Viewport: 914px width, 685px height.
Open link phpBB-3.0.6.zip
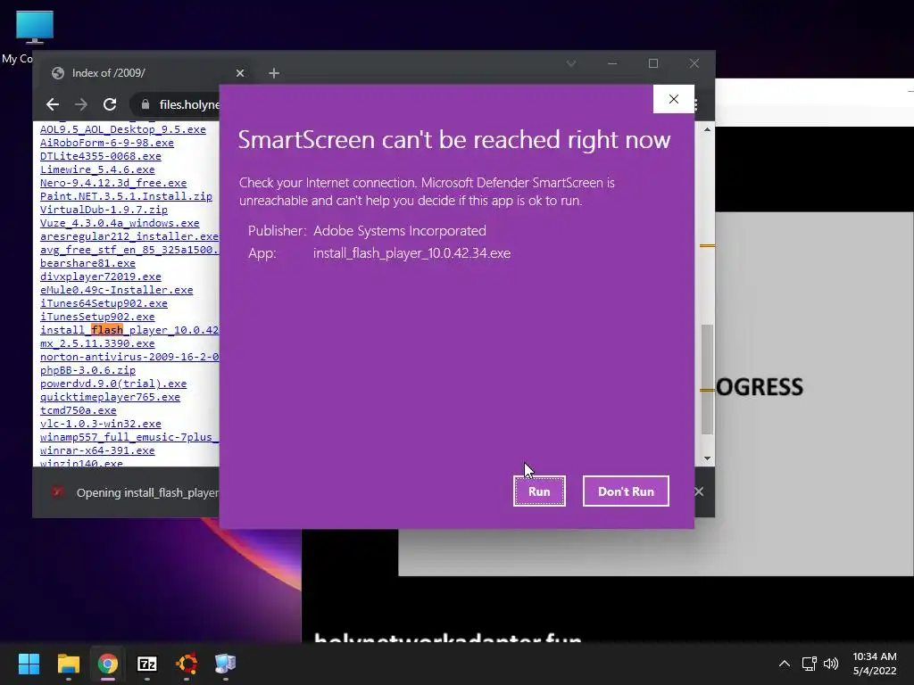(87, 370)
